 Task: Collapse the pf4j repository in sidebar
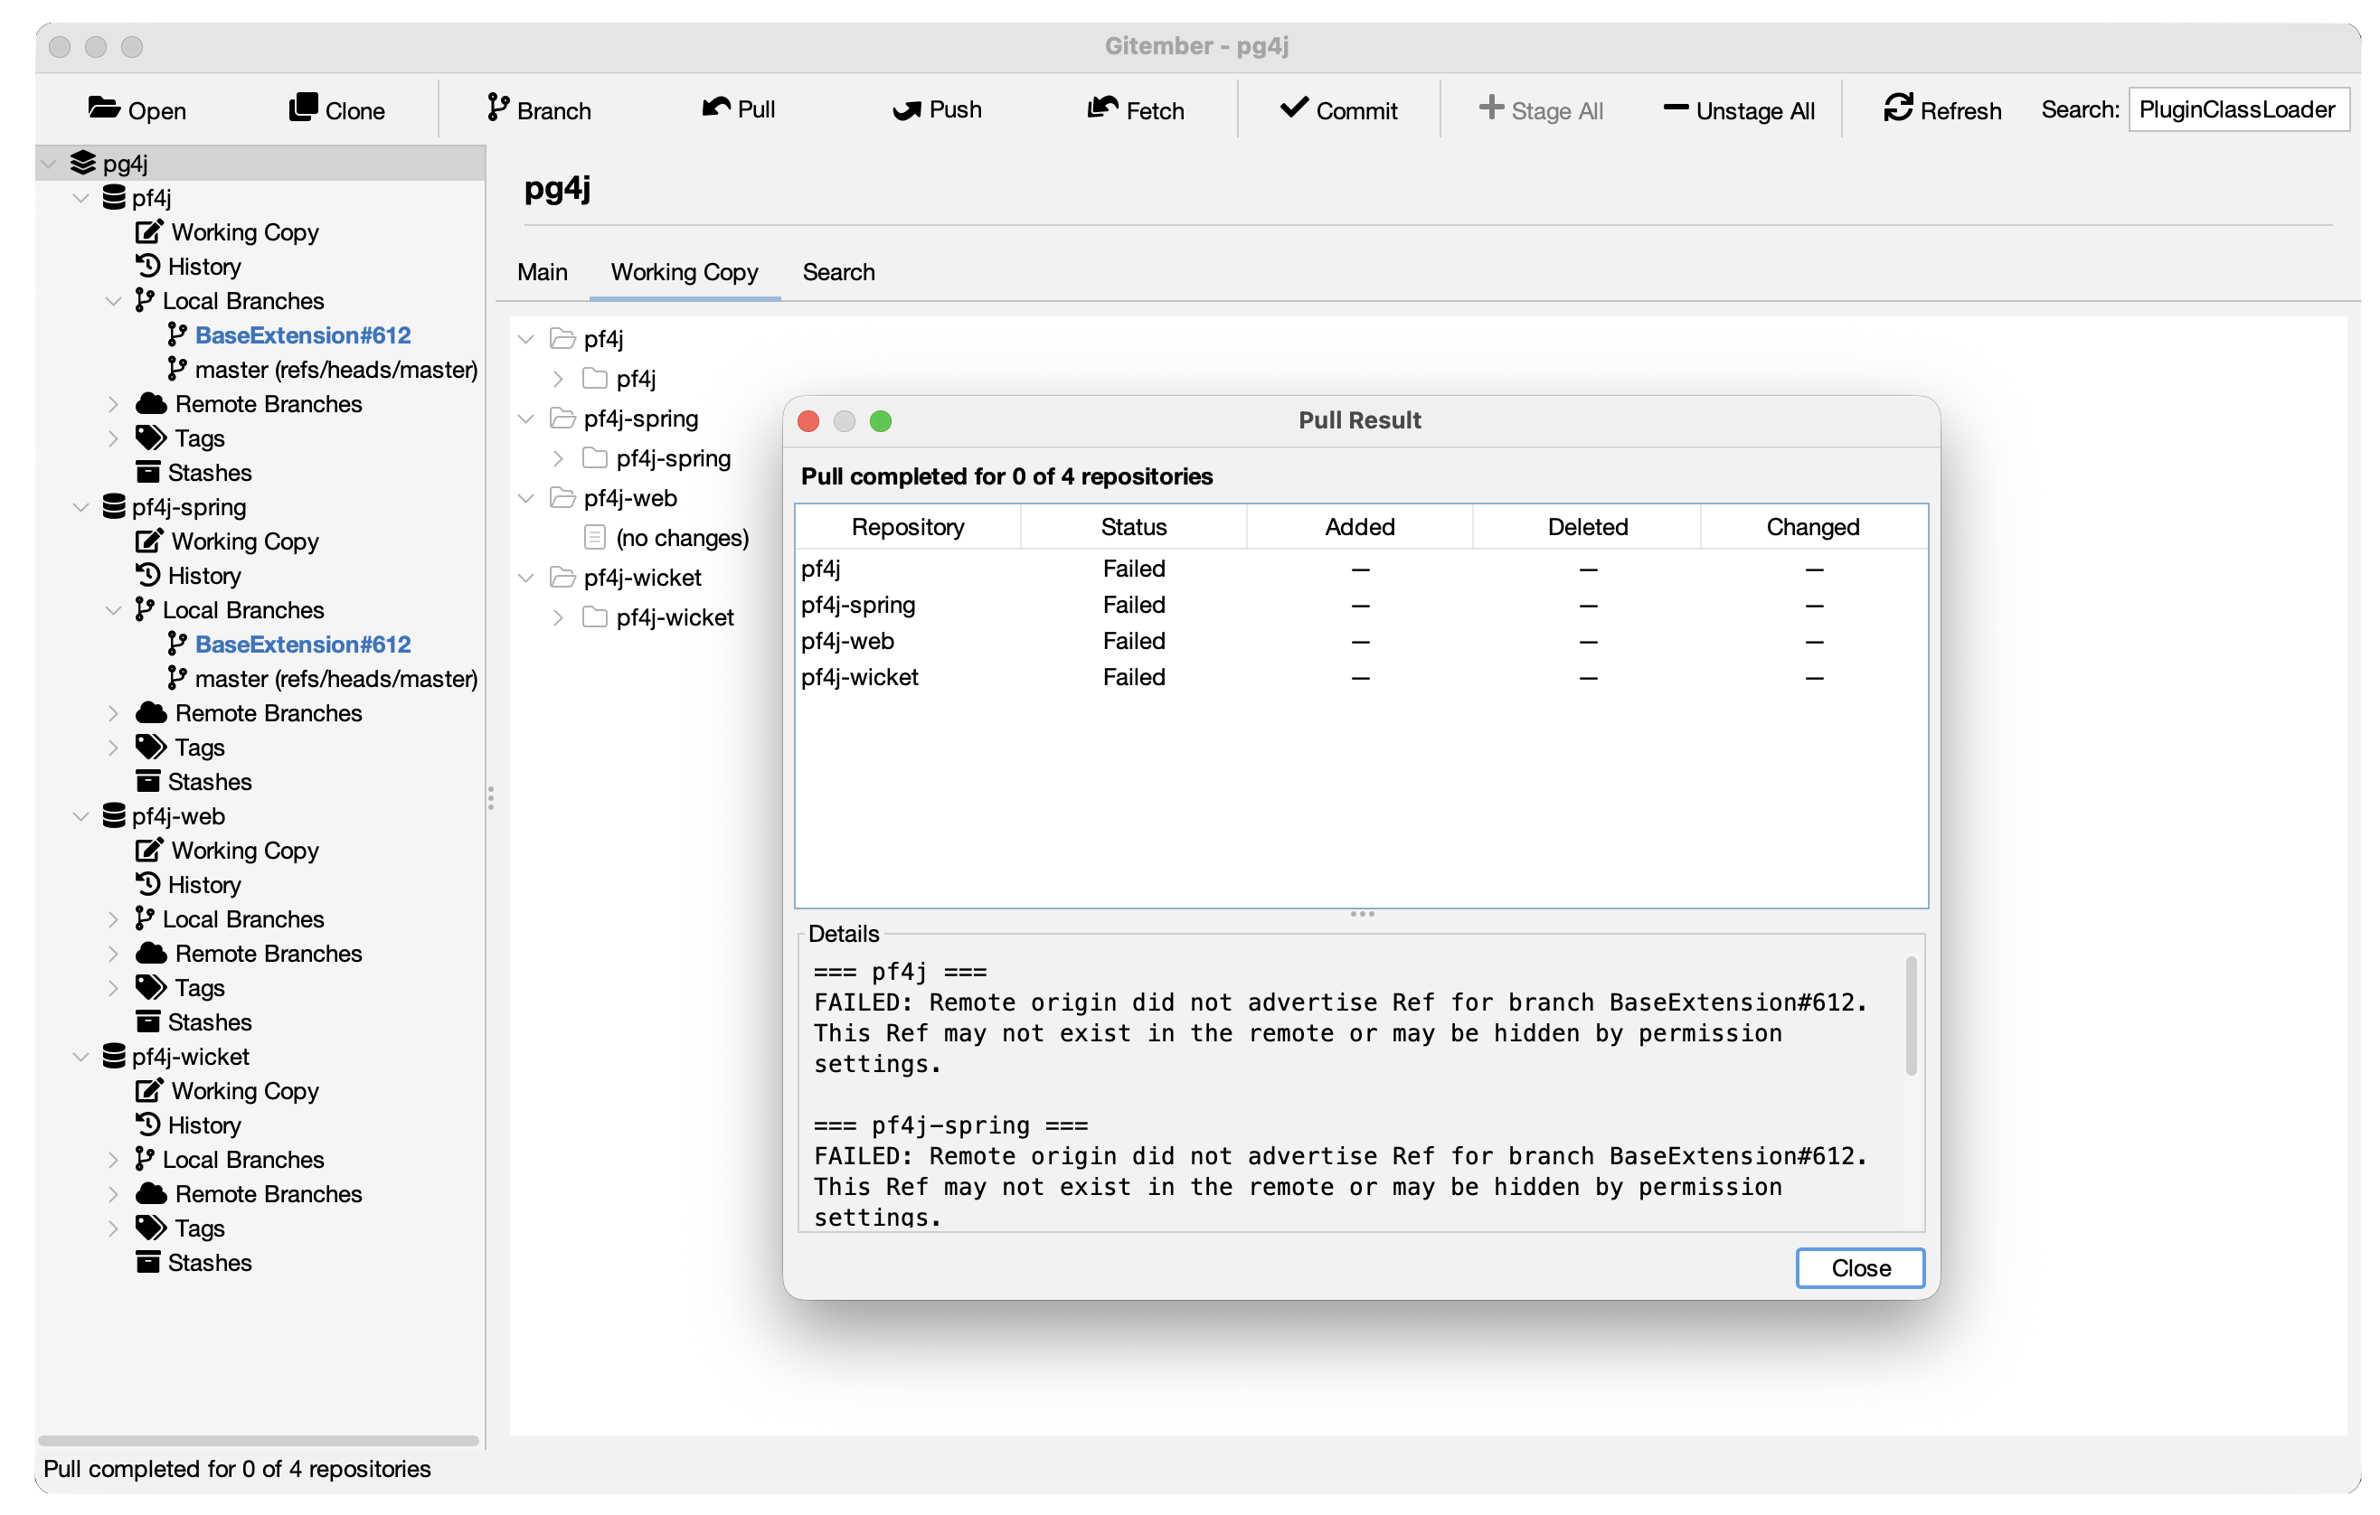click(81, 199)
